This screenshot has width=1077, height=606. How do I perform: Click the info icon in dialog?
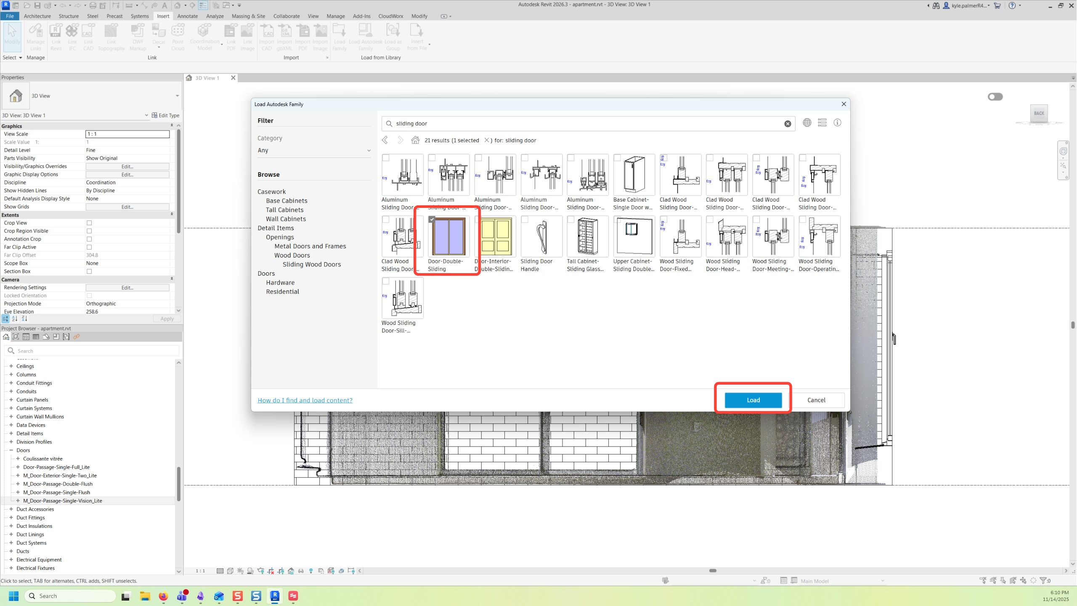point(837,122)
